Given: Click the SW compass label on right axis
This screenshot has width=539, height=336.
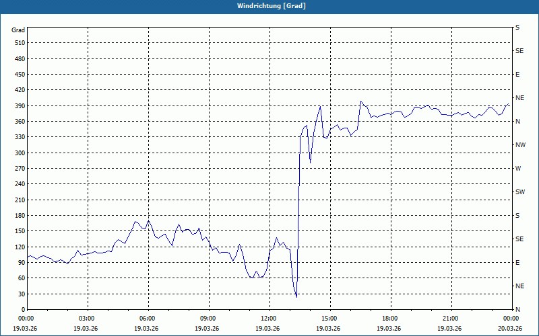Looking at the screenshot, I should tap(519, 192).
